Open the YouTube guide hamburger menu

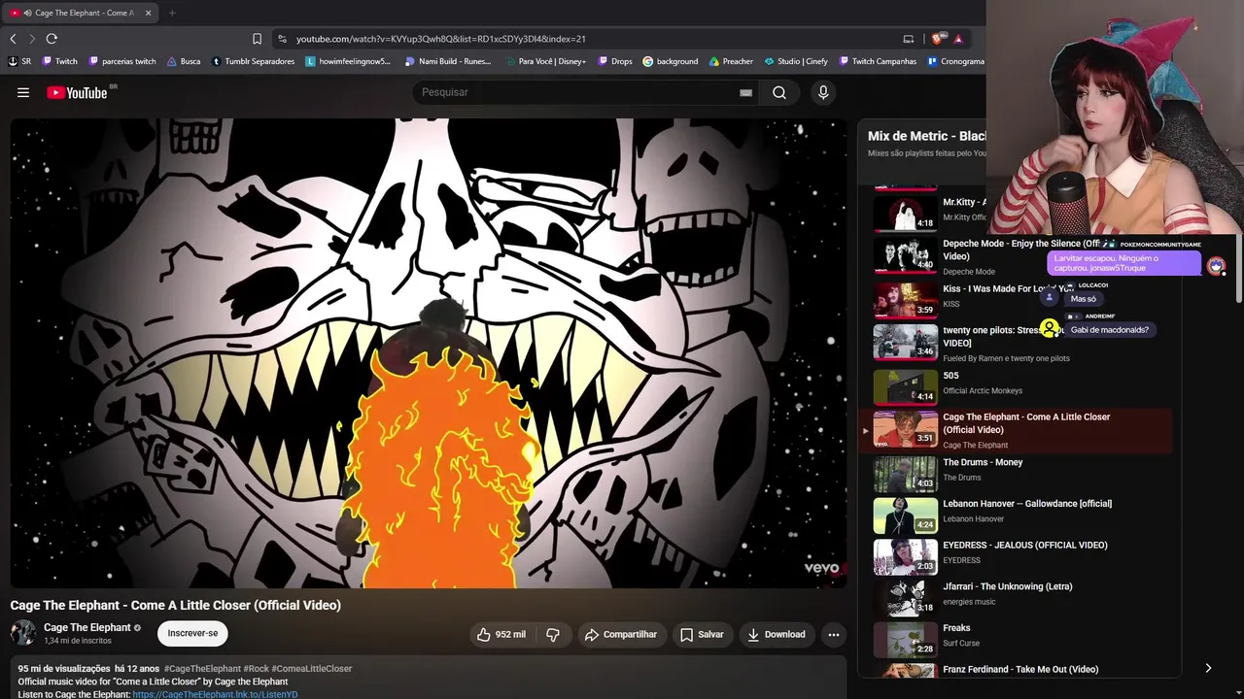23,92
